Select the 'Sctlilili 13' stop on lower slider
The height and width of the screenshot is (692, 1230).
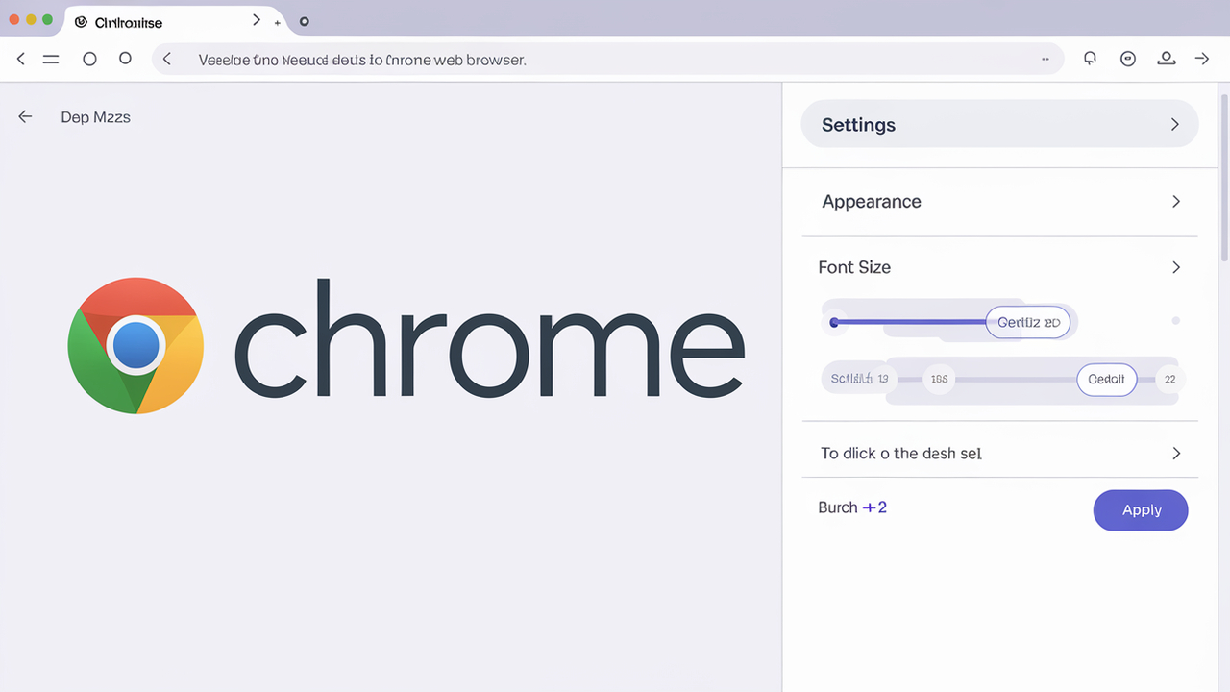pyautogui.click(x=859, y=379)
